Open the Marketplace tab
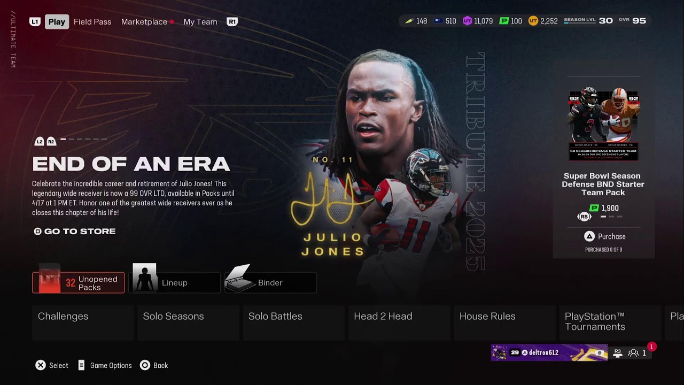684x385 pixels. click(x=144, y=22)
